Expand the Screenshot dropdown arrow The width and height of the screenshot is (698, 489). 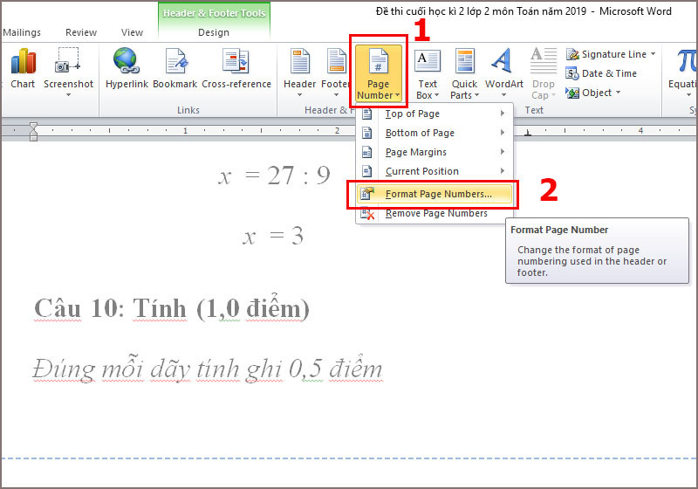pos(69,94)
